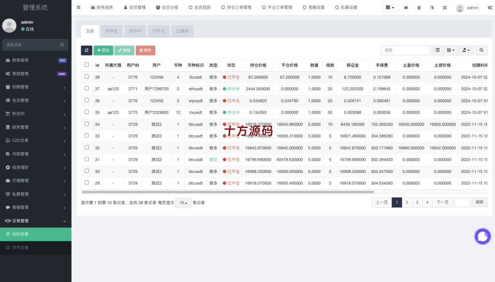
Task: Click the 持仓中 status in row 37
Action: pos(231,89)
